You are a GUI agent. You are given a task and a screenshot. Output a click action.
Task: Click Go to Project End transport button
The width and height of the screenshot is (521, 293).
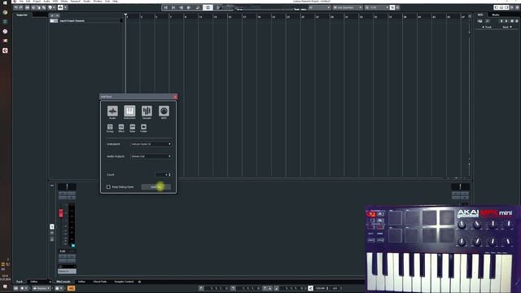[x=173, y=7]
